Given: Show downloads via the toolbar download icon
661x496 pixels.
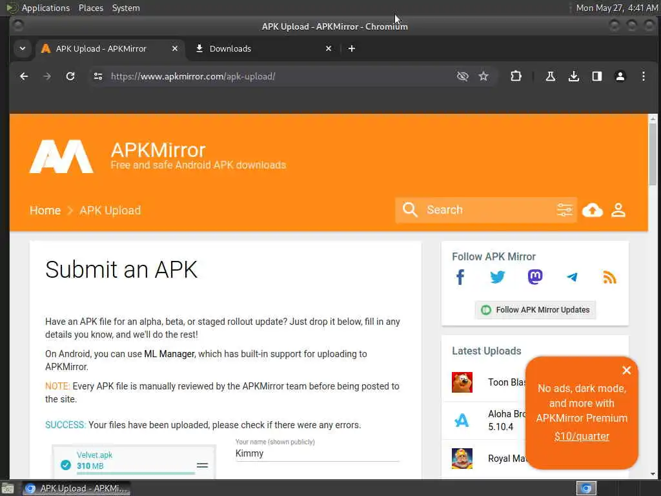Looking at the screenshot, I should (x=573, y=76).
